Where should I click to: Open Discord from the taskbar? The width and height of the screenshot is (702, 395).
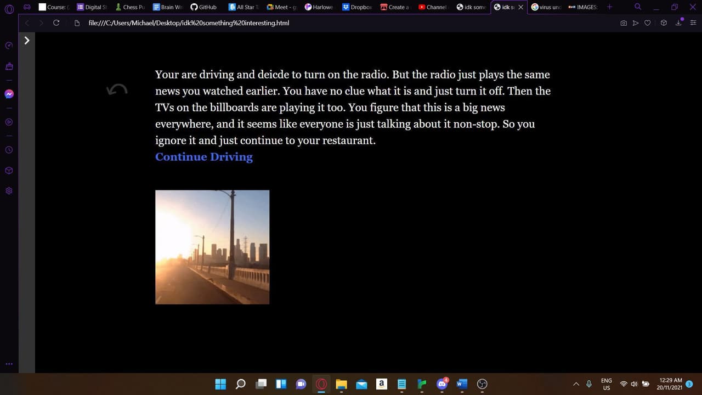(x=442, y=384)
